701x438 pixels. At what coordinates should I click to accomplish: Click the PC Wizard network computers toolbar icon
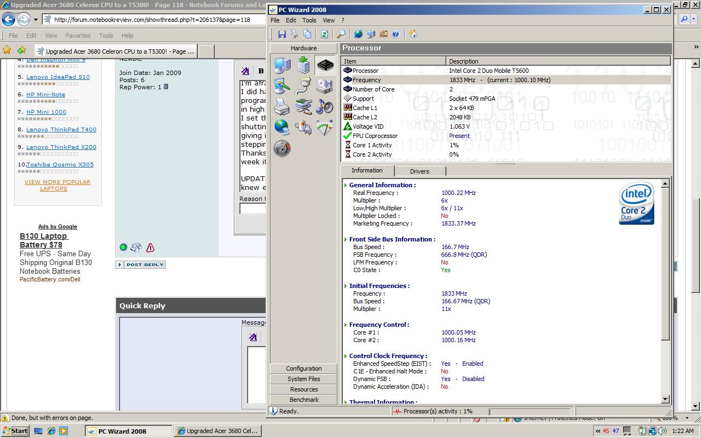coord(371,34)
